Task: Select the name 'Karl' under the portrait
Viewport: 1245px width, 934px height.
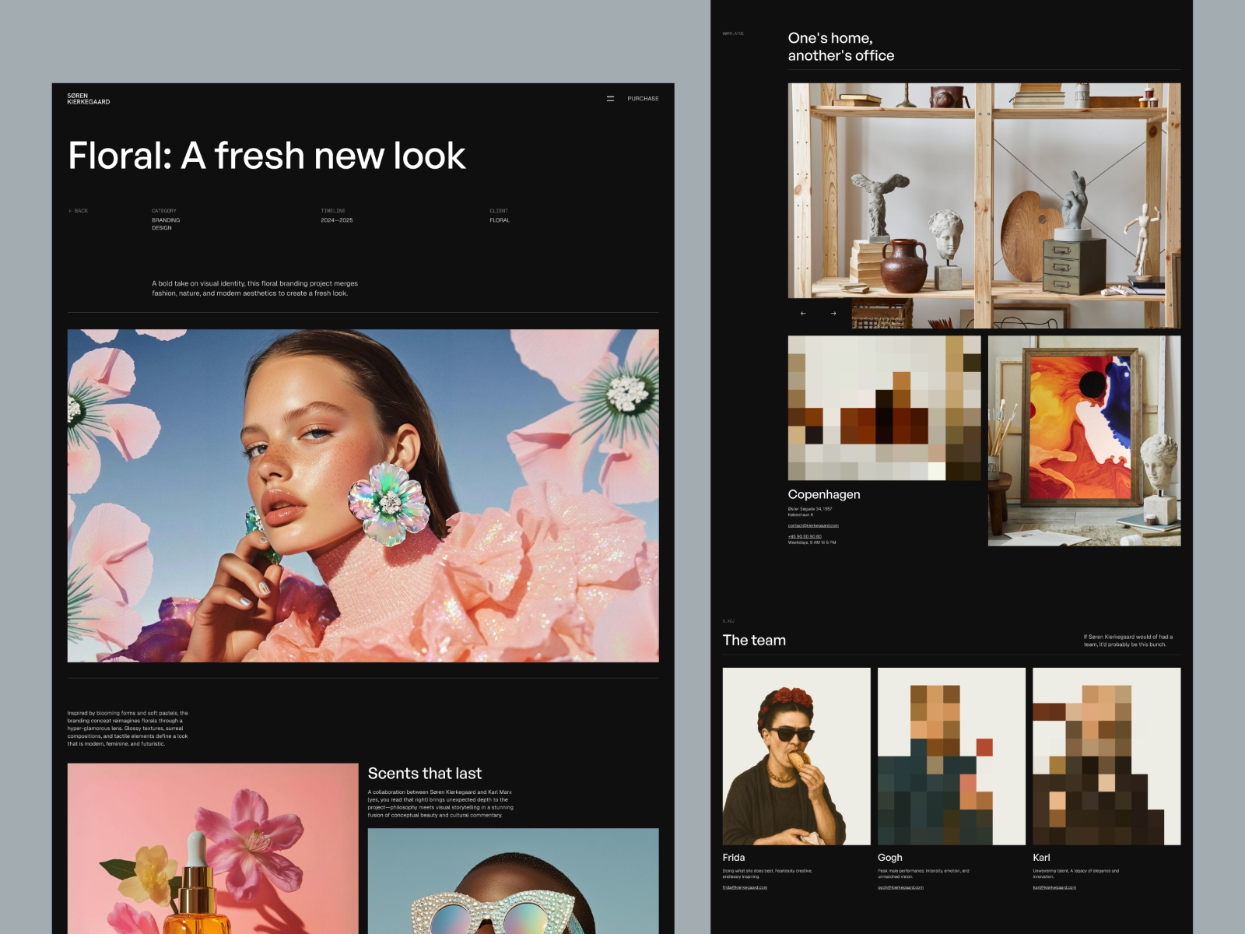Action: (x=1041, y=858)
